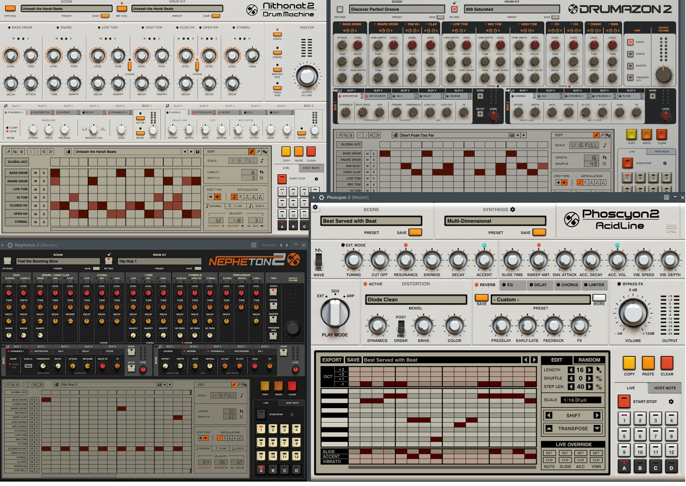Click Phoscyon sequencer Start/Stop button
Image resolution: width=686 pixels, height=486 pixels.
pyautogui.click(x=624, y=401)
